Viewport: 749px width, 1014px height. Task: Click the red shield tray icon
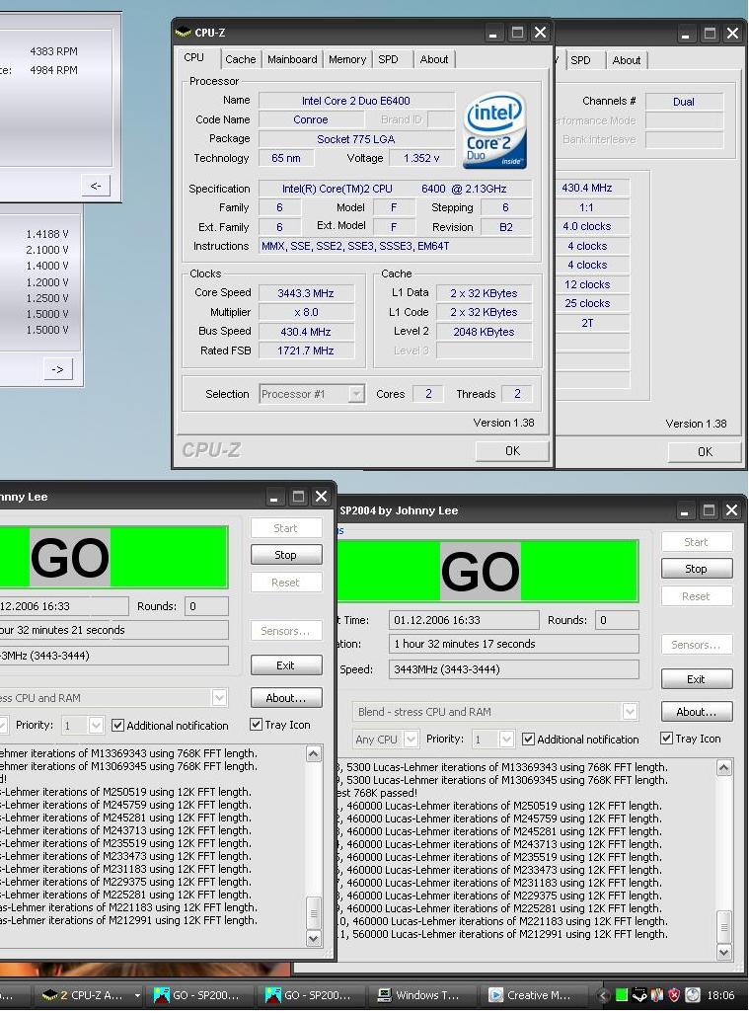[x=674, y=996]
